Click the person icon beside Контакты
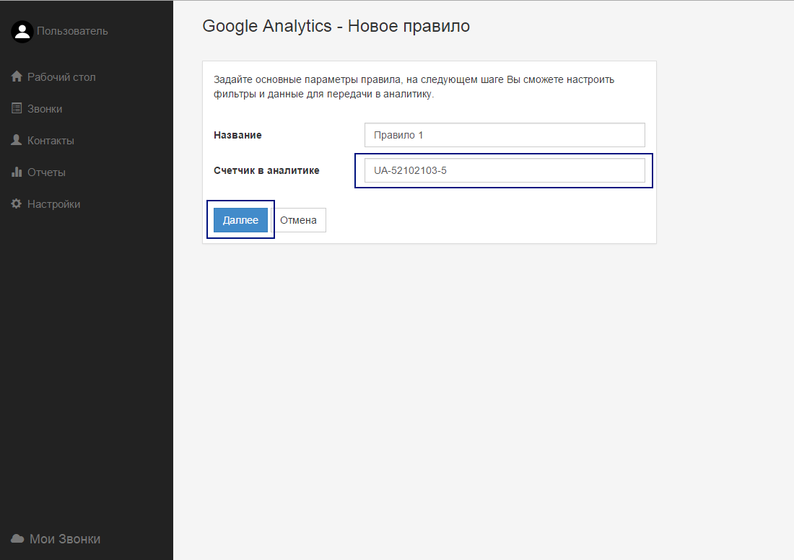The image size is (794, 560). [x=17, y=140]
